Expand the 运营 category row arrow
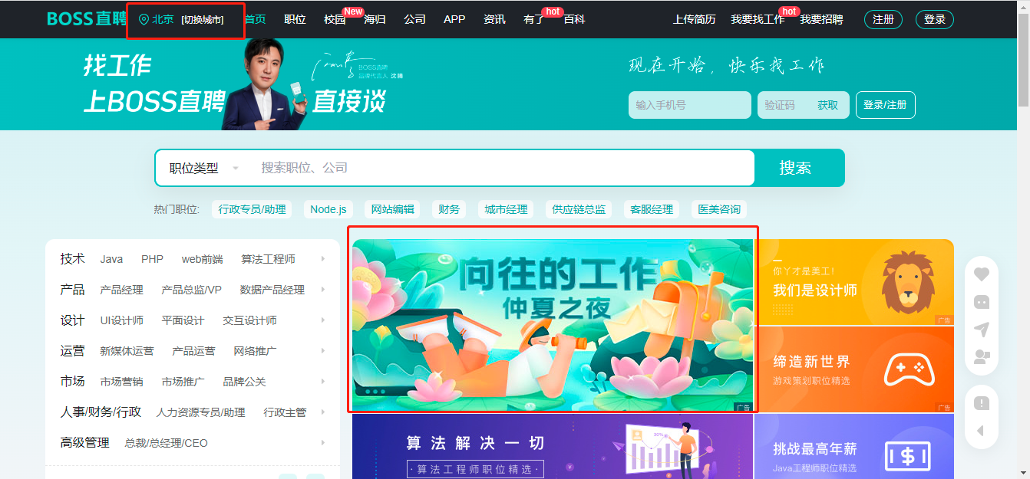This screenshot has width=1030, height=479. pos(323,351)
